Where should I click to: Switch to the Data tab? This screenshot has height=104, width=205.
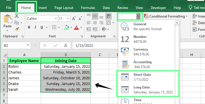pyautogui.click(x=106, y=8)
